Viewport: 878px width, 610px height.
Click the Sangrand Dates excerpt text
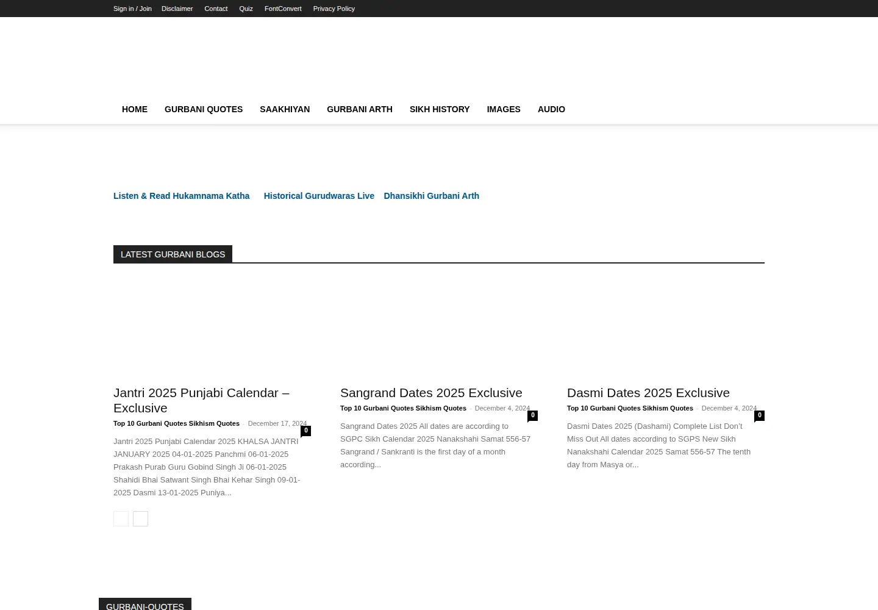click(x=435, y=445)
